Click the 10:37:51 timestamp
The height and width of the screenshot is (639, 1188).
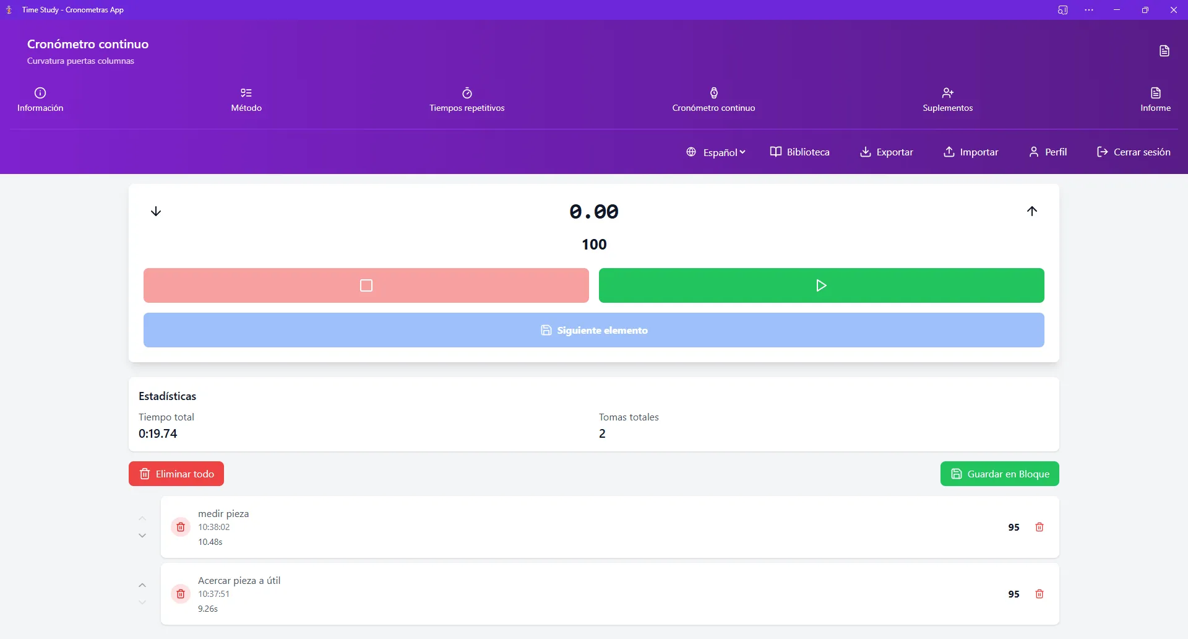tap(213, 594)
